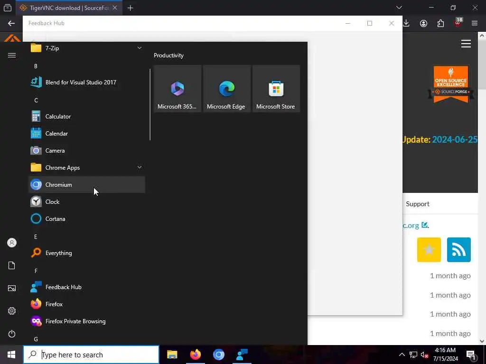The height and width of the screenshot is (364, 486).
Task: Click in the taskbar search box
Action: coord(91,355)
